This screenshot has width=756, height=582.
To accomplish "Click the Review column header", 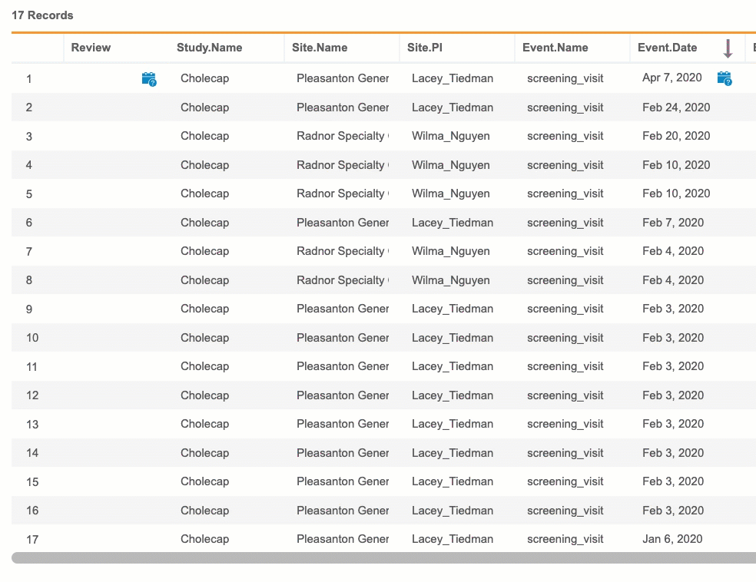I will coord(91,48).
